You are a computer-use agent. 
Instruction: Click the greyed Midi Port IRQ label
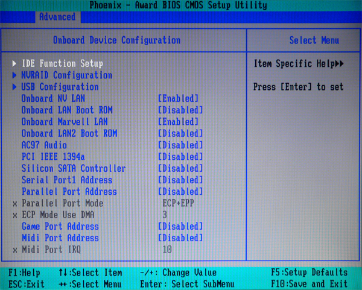coord(51,250)
